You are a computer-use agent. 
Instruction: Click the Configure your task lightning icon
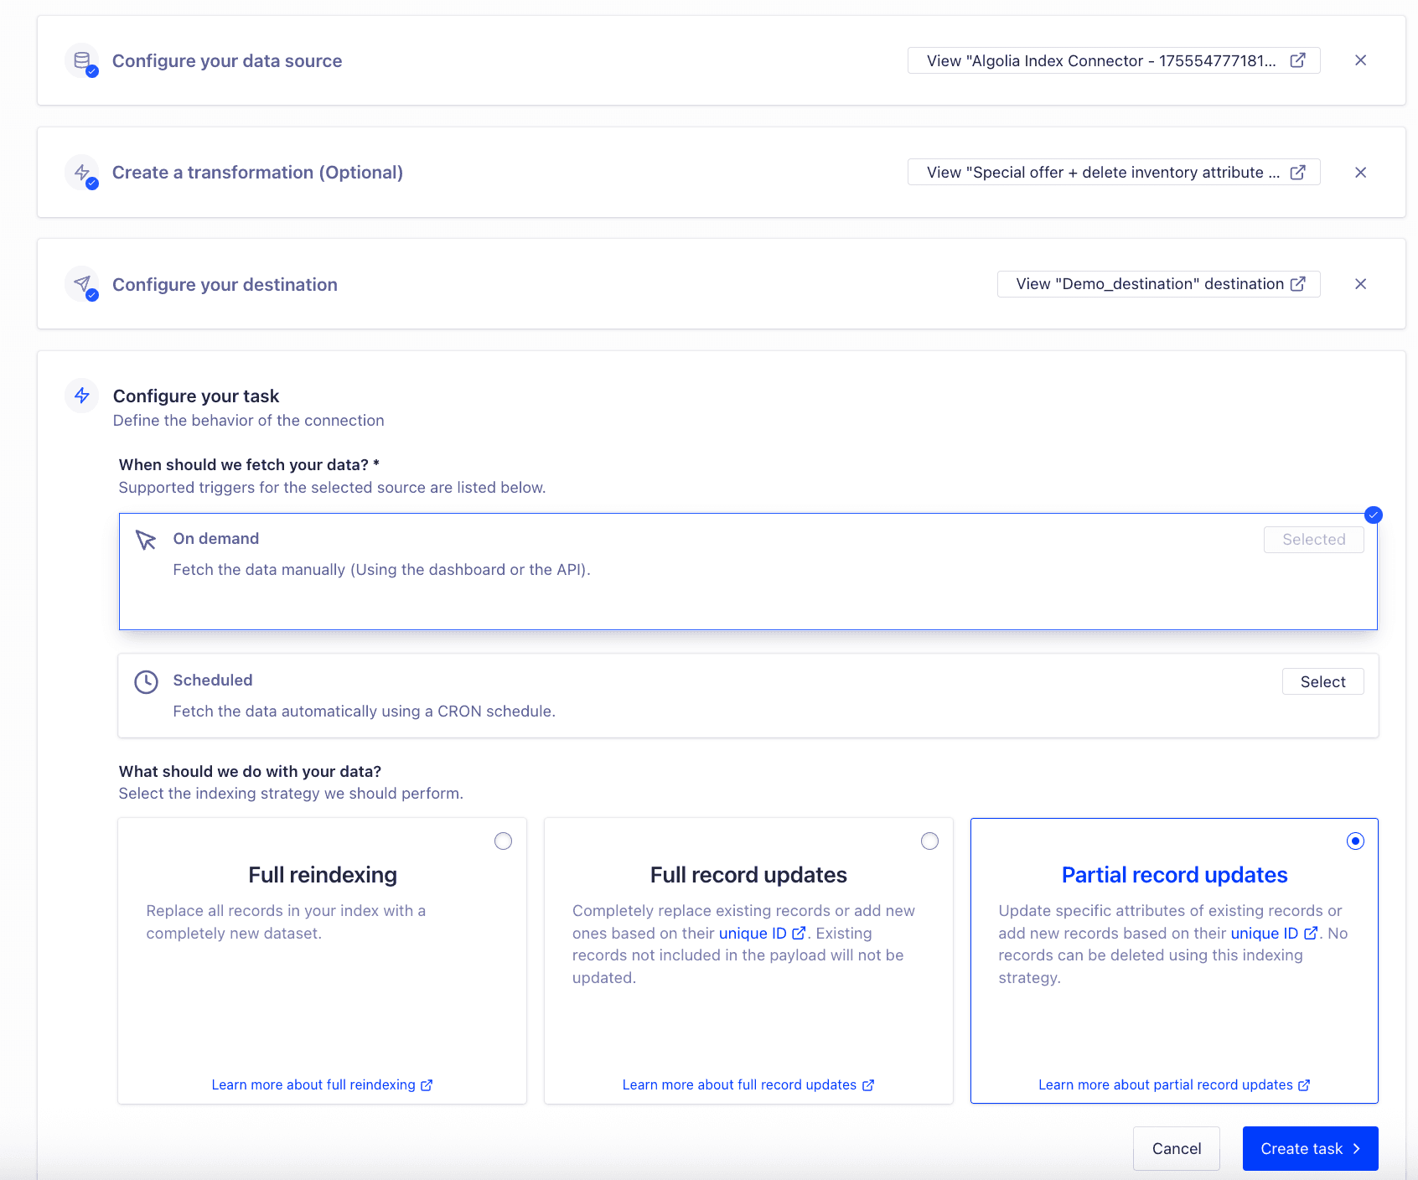[x=81, y=396]
